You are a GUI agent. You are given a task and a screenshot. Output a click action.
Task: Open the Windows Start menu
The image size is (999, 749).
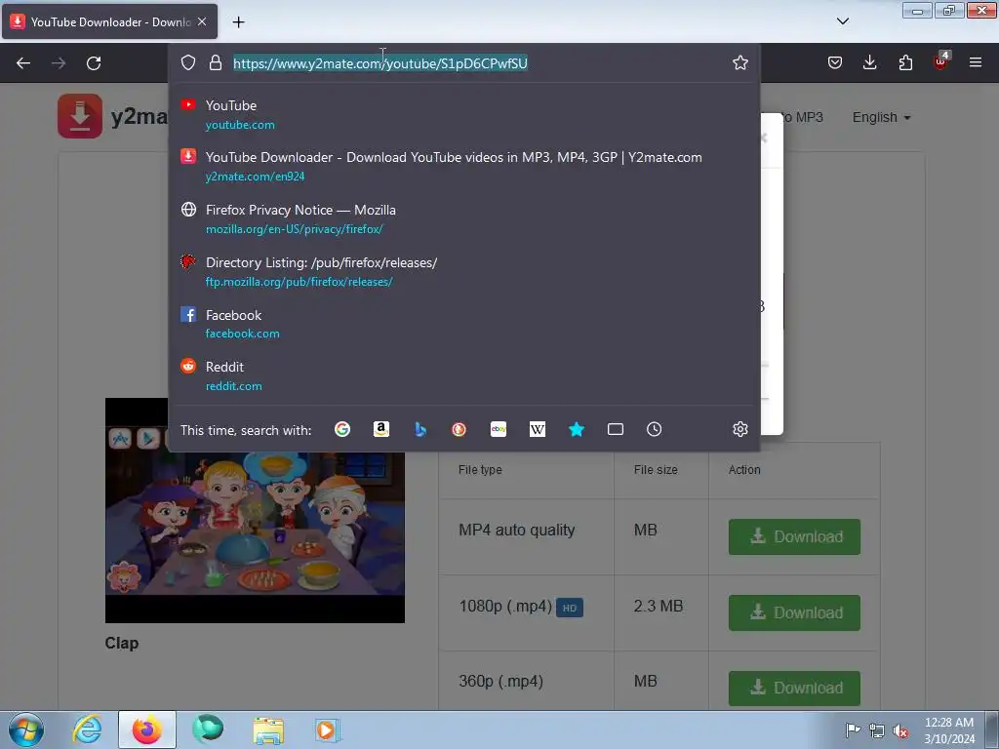tap(26, 729)
